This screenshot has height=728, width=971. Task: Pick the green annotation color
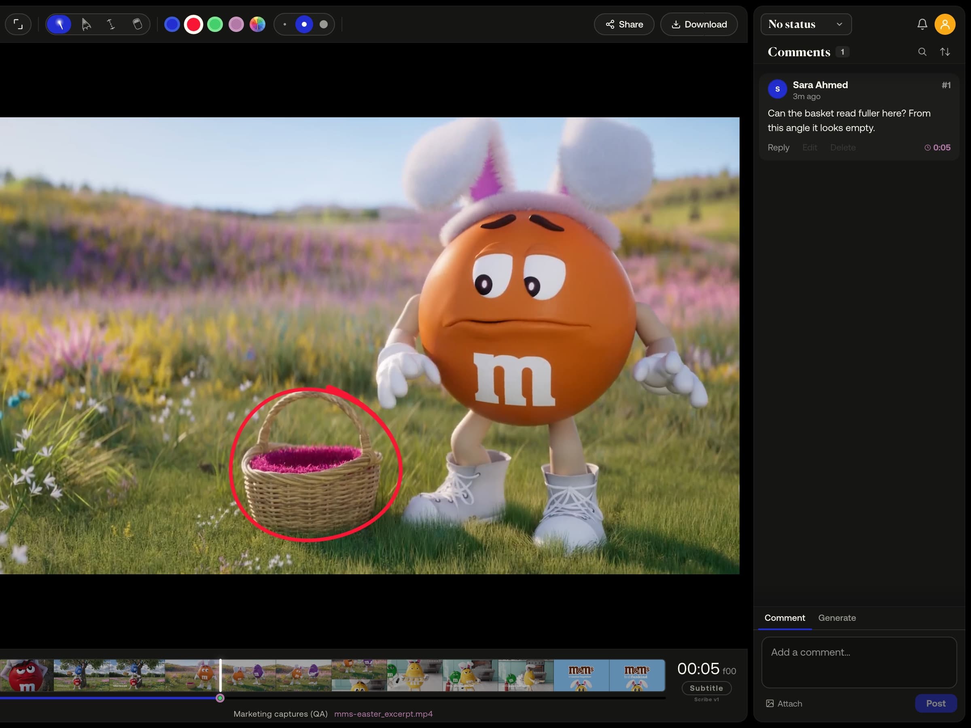tap(215, 24)
